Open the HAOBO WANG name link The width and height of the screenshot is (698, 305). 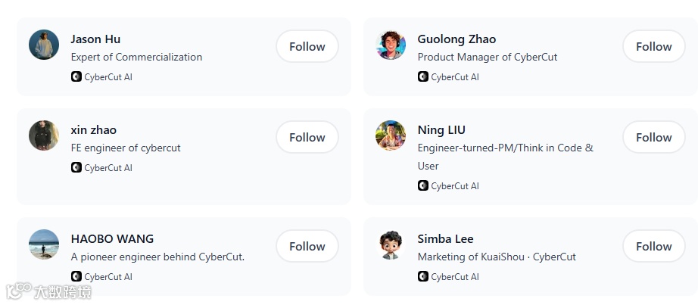[x=112, y=238]
